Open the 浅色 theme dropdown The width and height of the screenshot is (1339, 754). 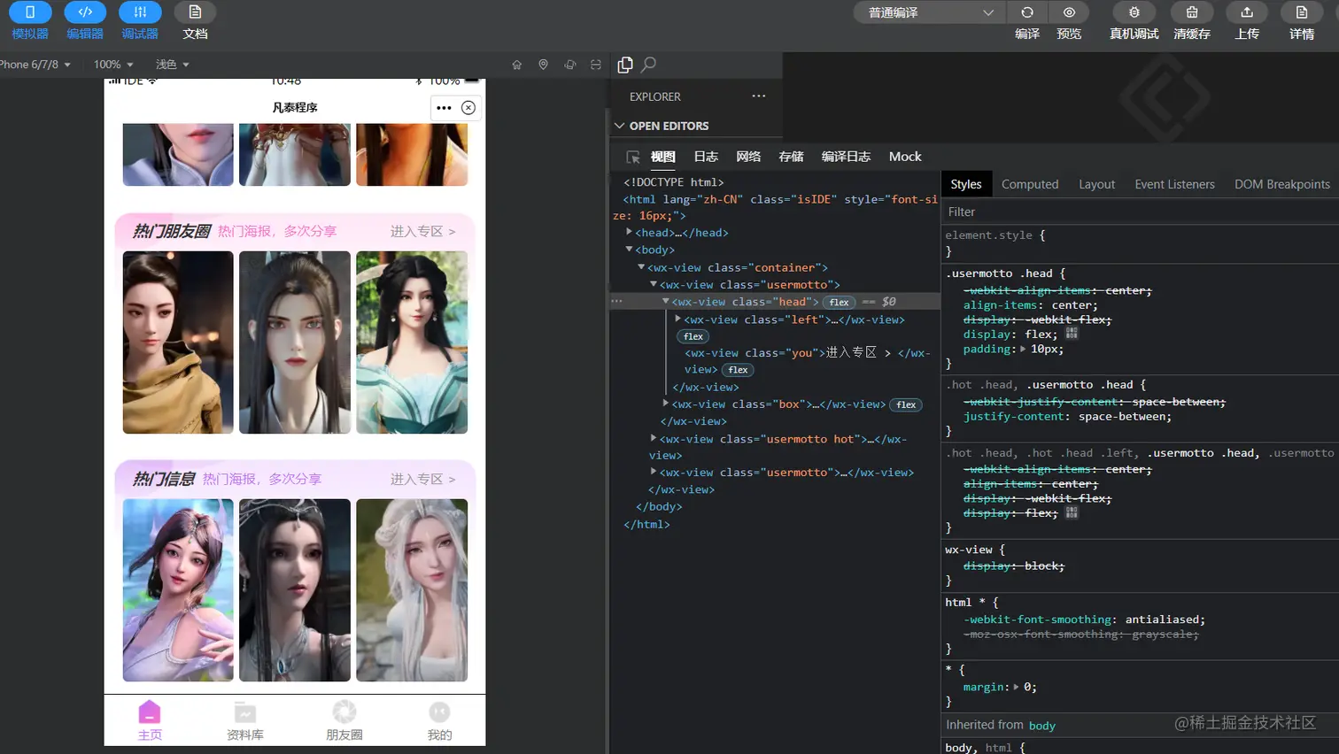[x=173, y=65]
